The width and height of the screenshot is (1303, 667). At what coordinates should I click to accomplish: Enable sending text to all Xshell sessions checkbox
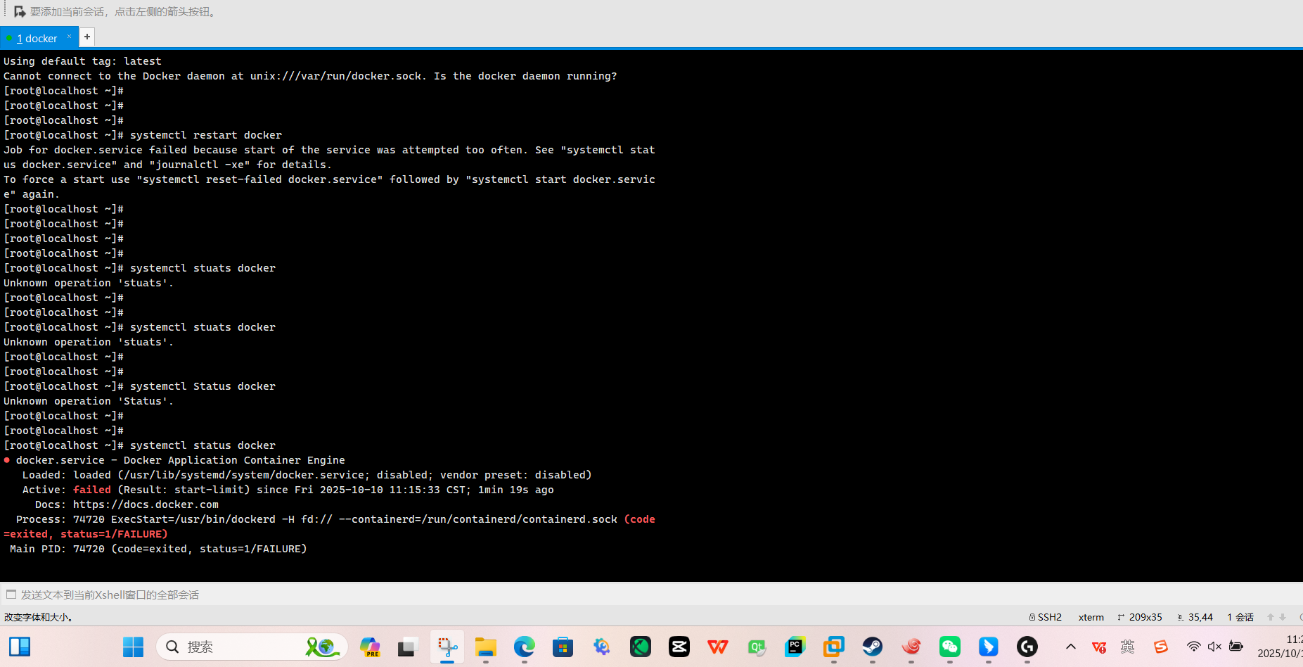(x=11, y=595)
